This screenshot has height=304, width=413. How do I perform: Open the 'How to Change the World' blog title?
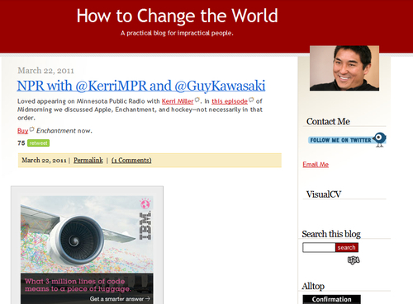pos(177,16)
